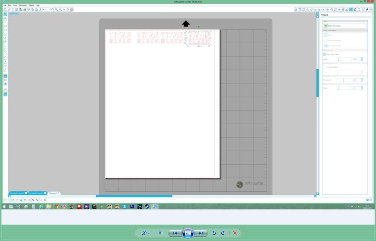Open Internet Explorer from the taskbar
Viewport: 376px width, 241px height.
41,206
